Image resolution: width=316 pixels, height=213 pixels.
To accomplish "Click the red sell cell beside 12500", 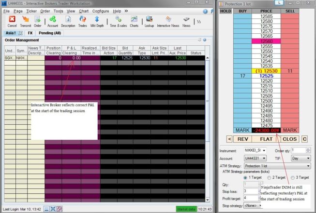I will [x=290, y=101].
